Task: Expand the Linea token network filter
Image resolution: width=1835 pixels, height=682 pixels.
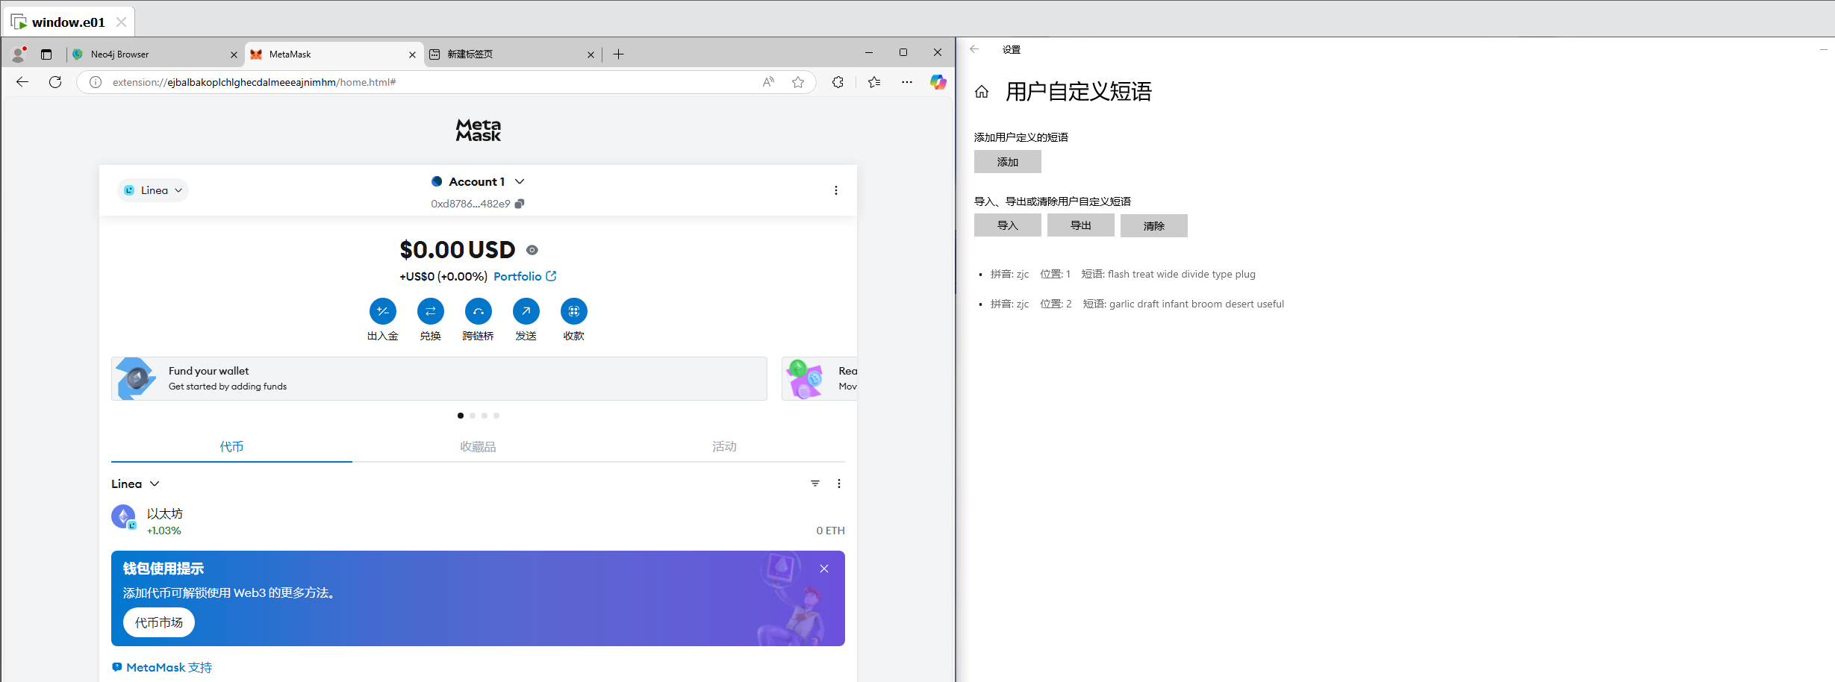Action: [135, 484]
